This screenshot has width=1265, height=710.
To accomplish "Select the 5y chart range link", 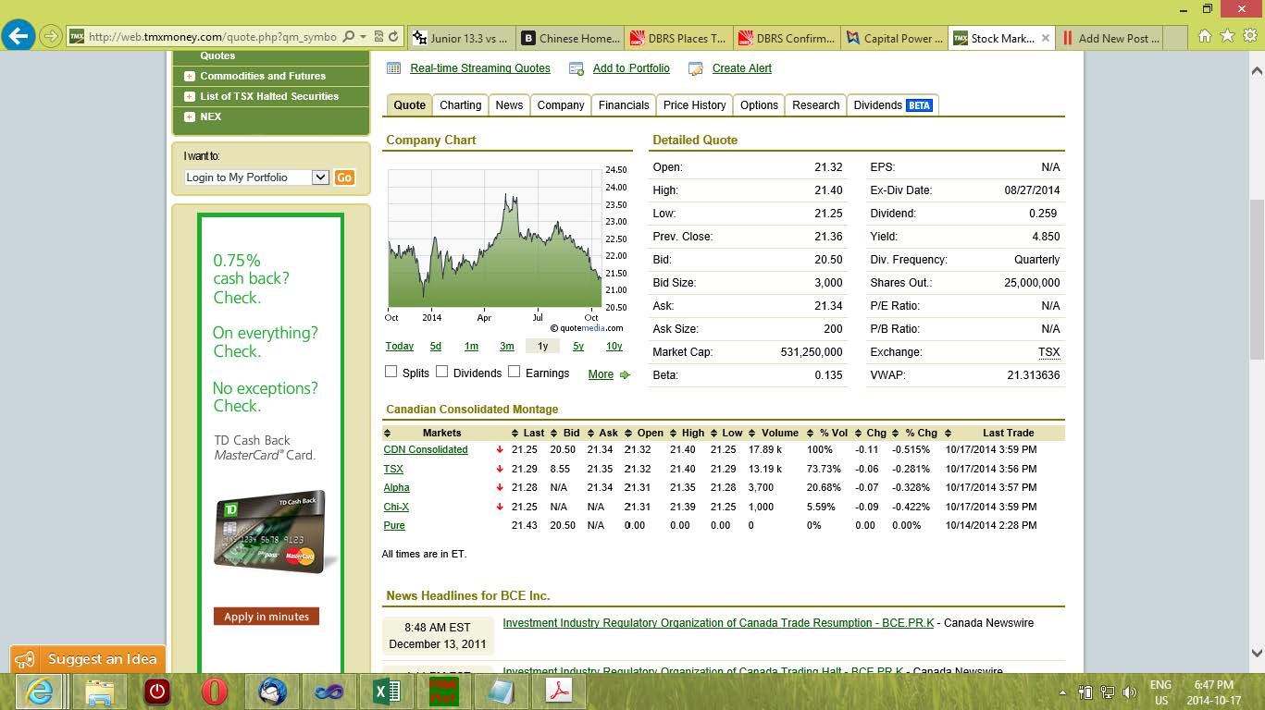I will coord(577,346).
